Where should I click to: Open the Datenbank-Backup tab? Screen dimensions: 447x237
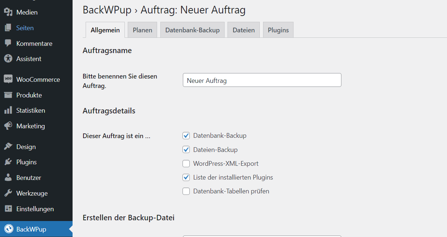pyautogui.click(x=192, y=30)
